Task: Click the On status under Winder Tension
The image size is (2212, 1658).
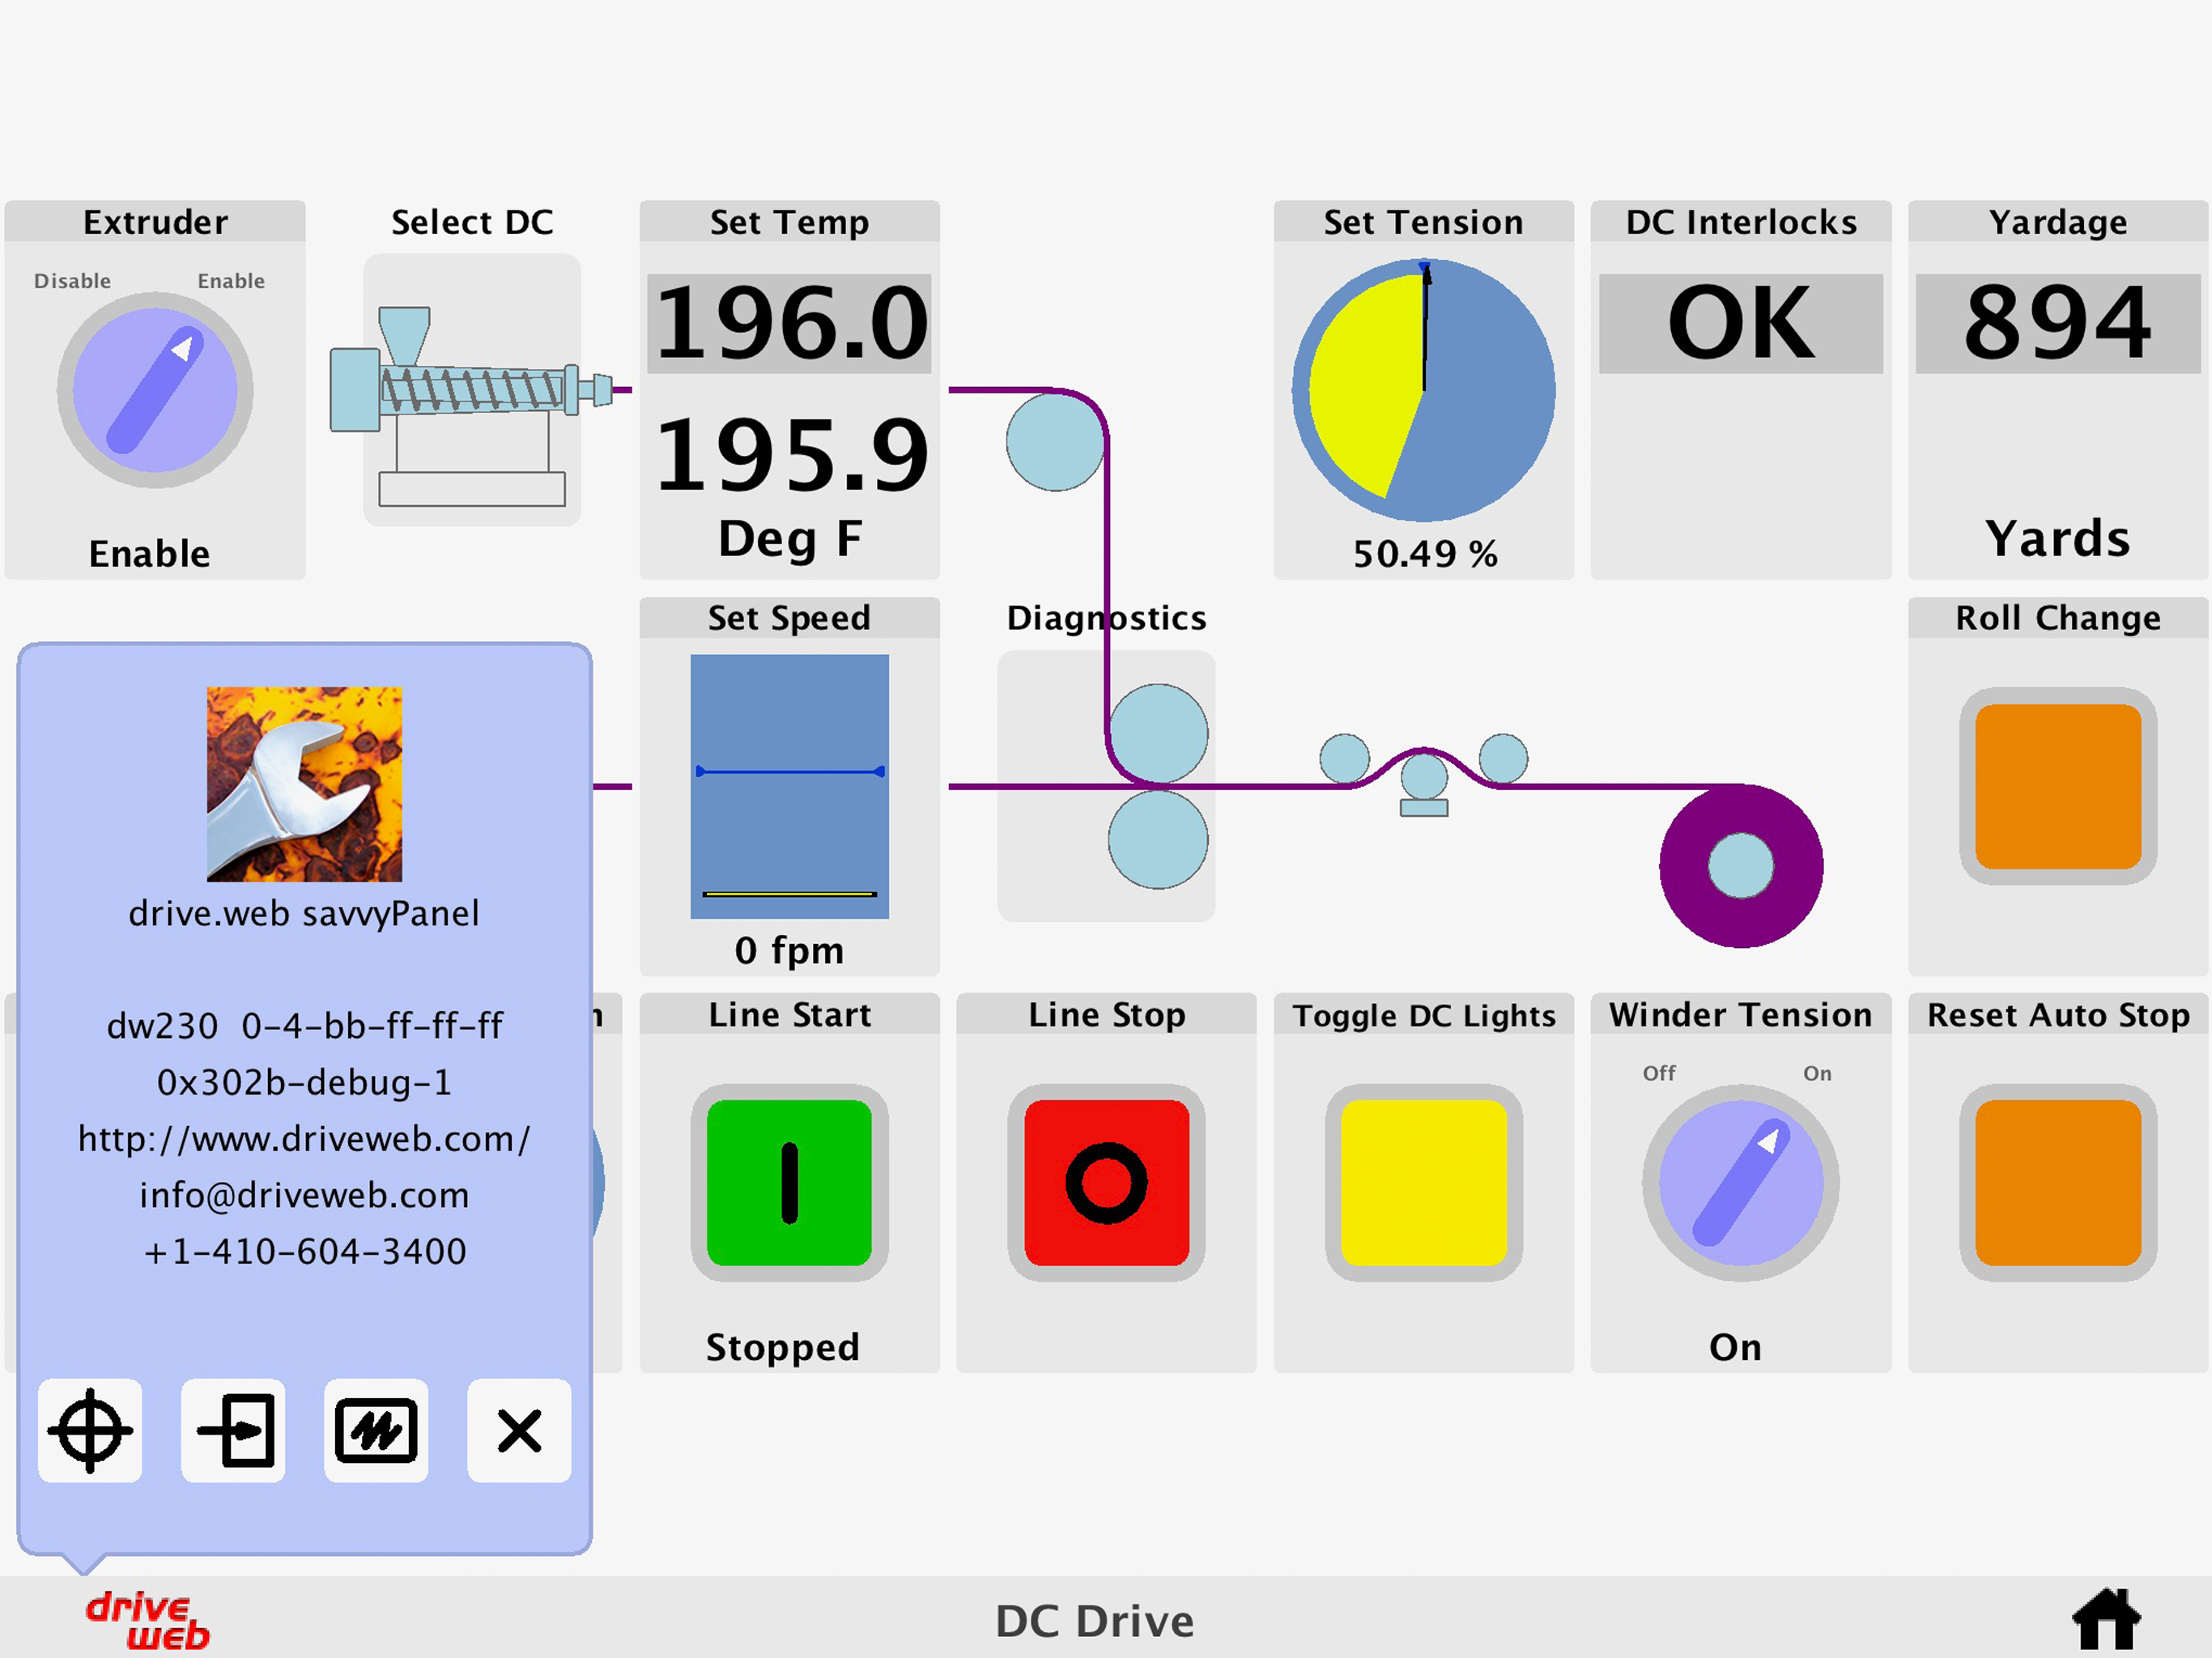Action: pyautogui.click(x=1736, y=1347)
